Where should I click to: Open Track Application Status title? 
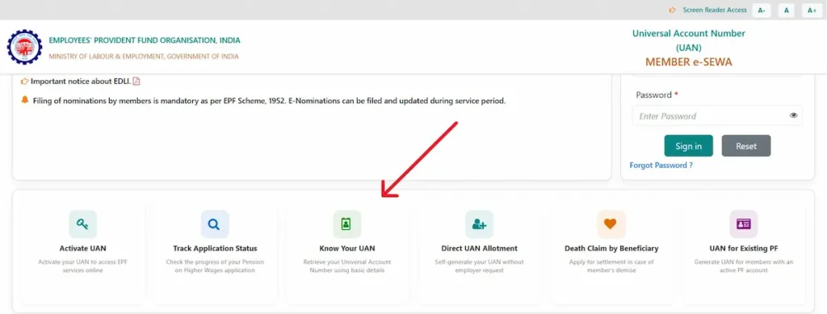point(215,248)
